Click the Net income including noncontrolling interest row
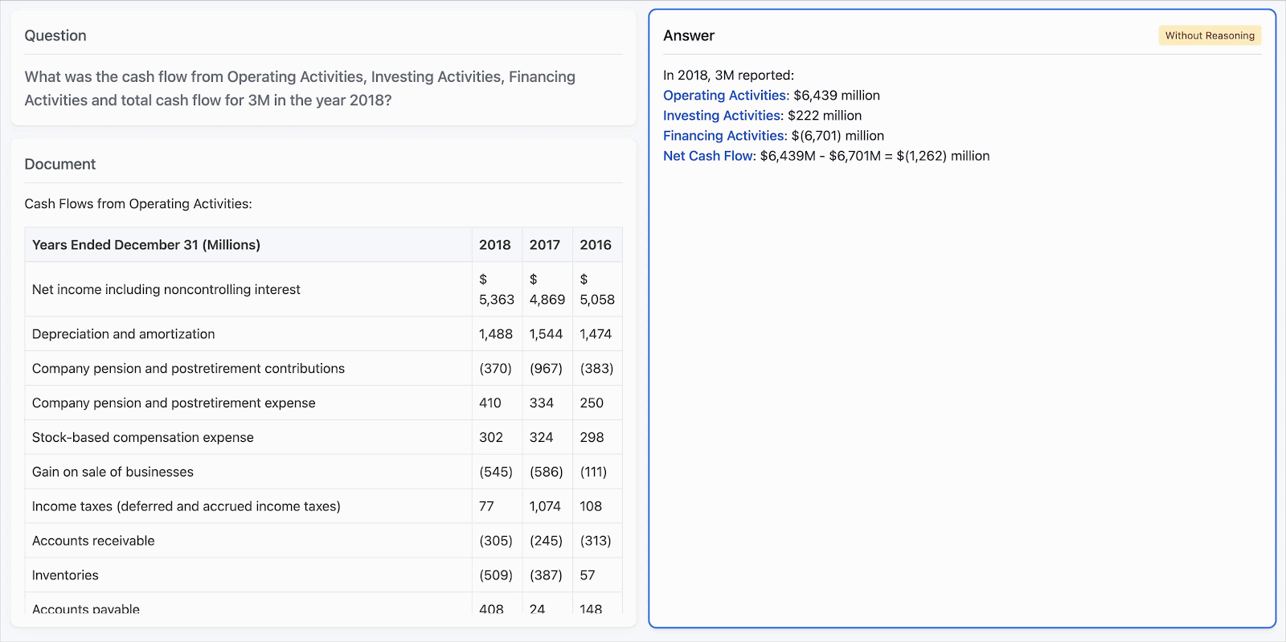1286x642 pixels. (x=166, y=289)
